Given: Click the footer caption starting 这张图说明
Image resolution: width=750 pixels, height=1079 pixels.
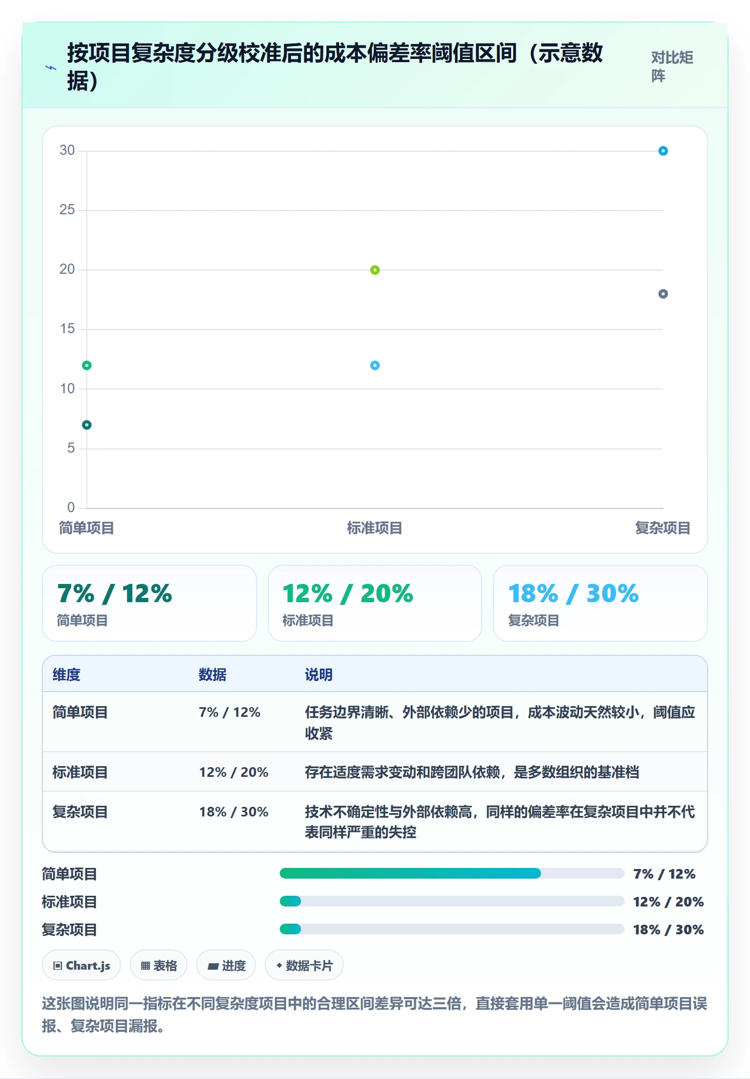Looking at the screenshot, I should point(374,1014).
